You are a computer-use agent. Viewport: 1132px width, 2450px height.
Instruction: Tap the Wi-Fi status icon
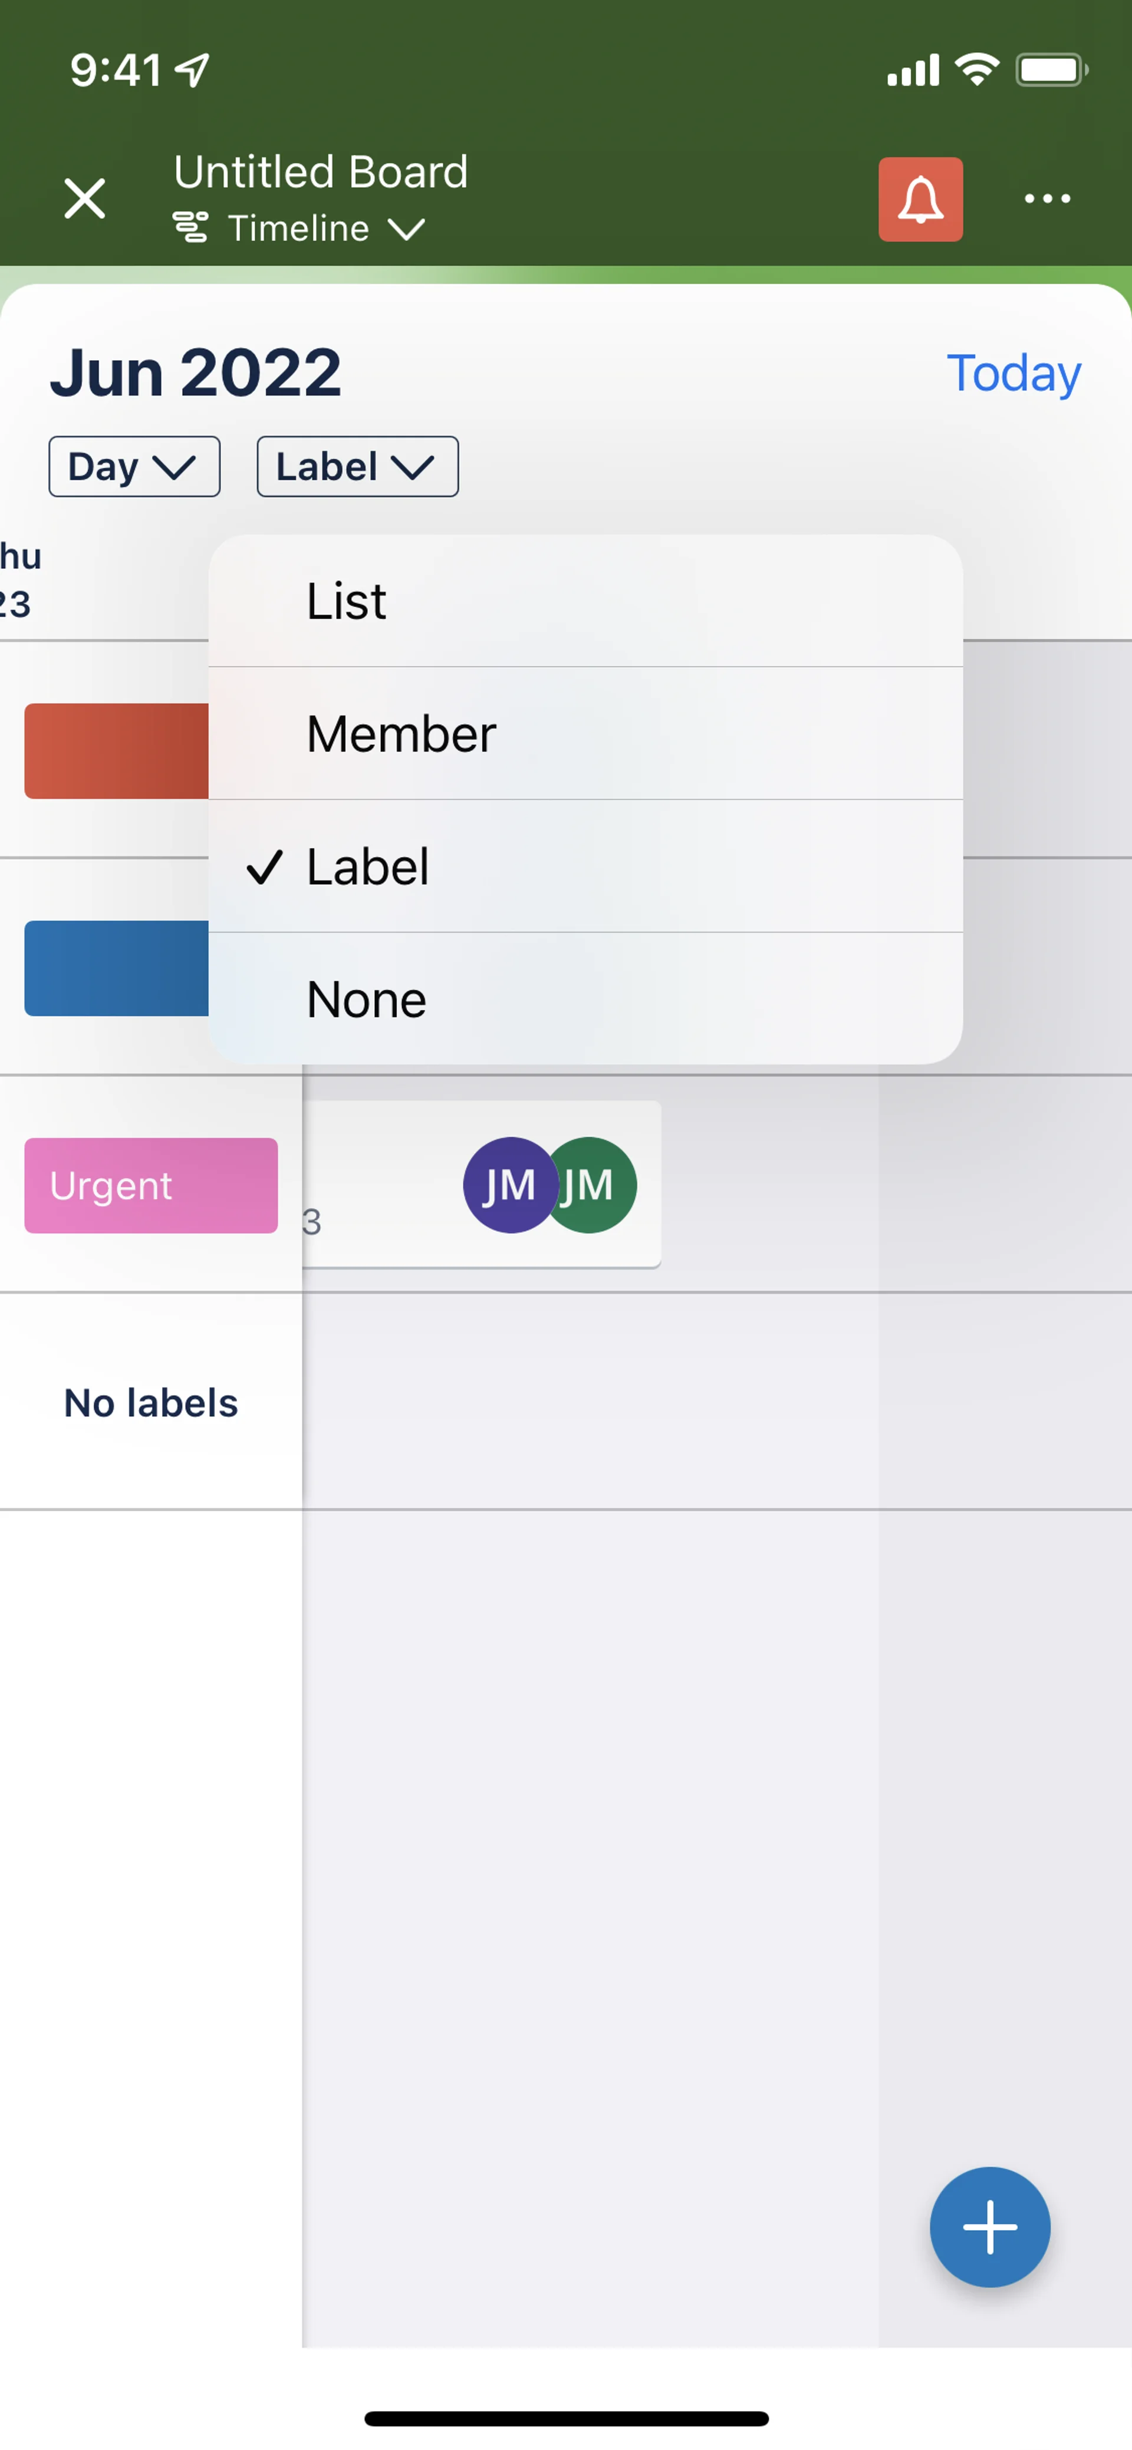coord(977,70)
